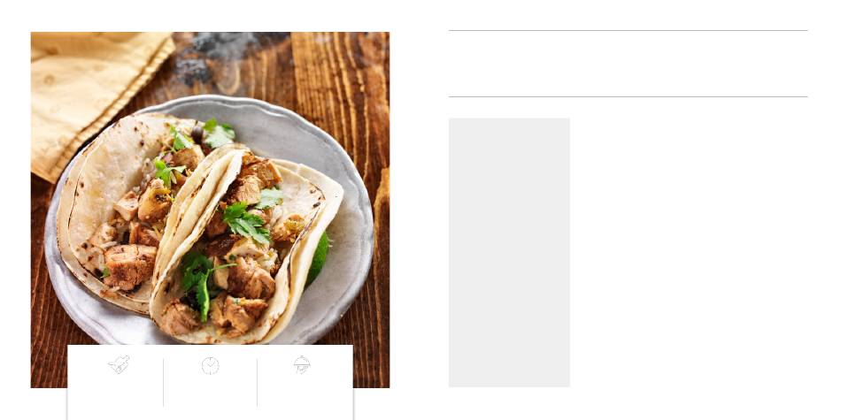
Task: Click the empty title area between horizontal lines
Action: point(628,64)
